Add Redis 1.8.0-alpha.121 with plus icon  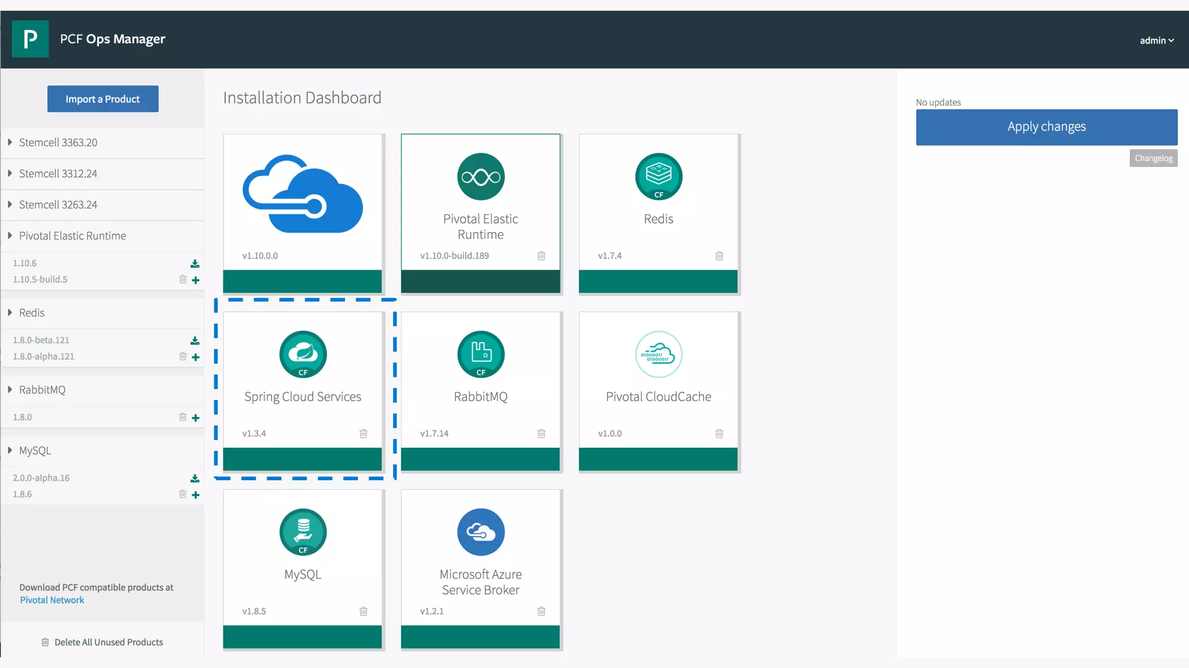pos(196,357)
